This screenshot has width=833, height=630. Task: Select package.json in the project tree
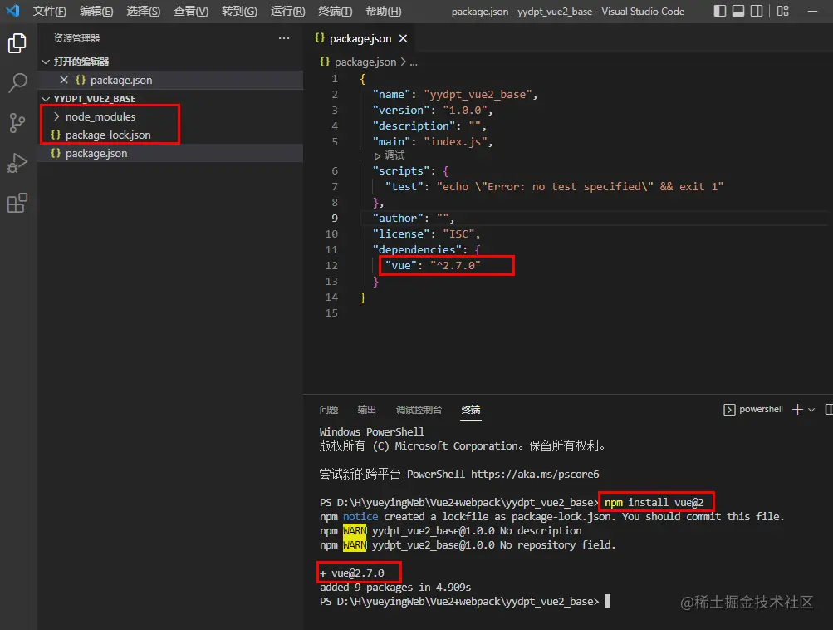(96, 154)
